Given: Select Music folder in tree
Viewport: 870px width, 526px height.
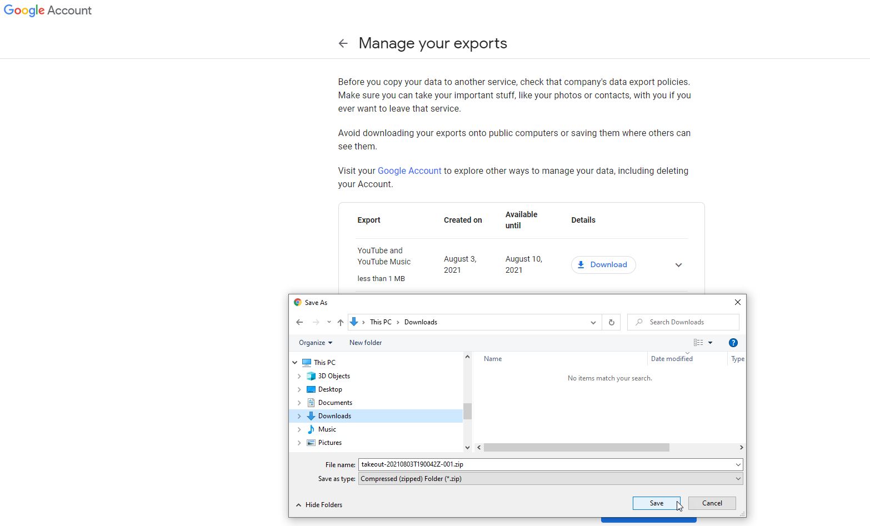Looking at the screenshot, I should click(327, 429).
